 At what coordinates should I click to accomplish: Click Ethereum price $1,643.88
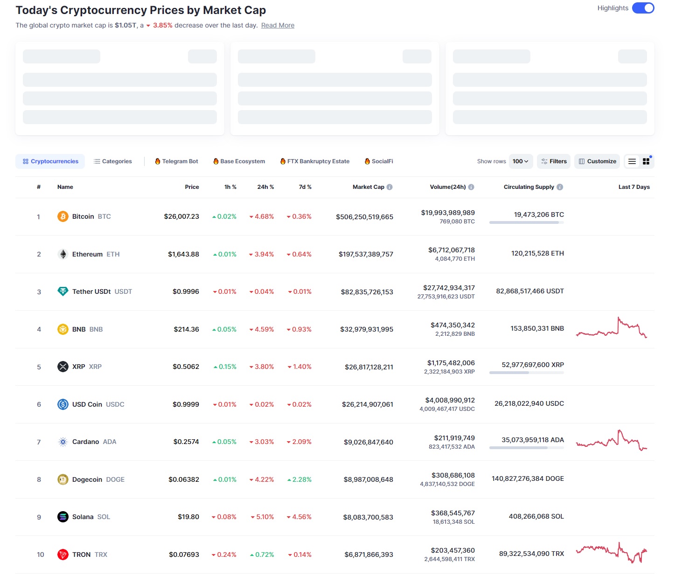183,254
